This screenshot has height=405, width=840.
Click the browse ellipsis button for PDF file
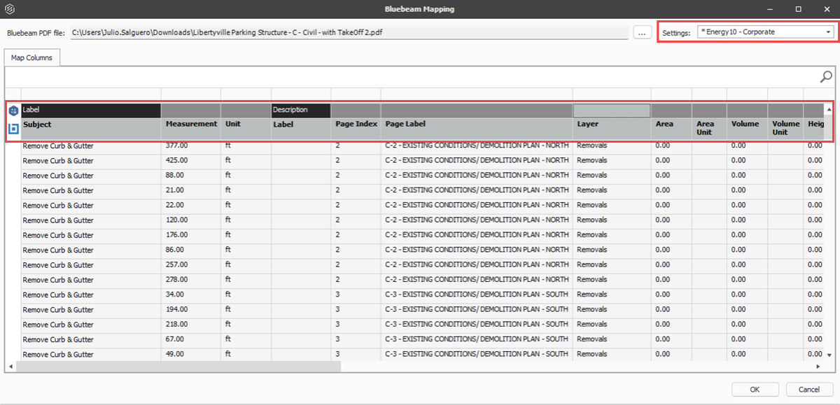point(643,32)
